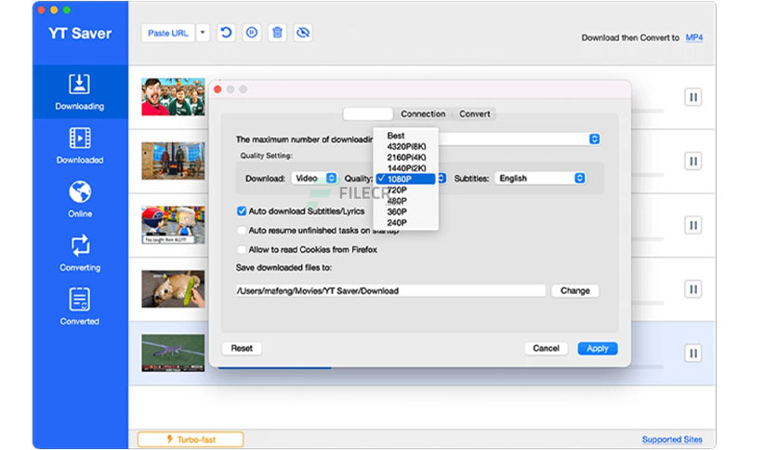Viewport: 777px width, 450px height.
Task: Pause the first download with the MrBeast thumbnail
Action: point(692,97)
